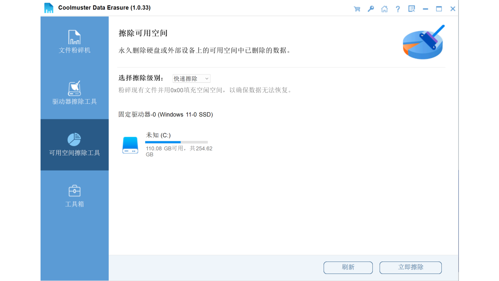Open the purchase cart icon
Screen dimensions: 499x281
(x=357, y=9)
